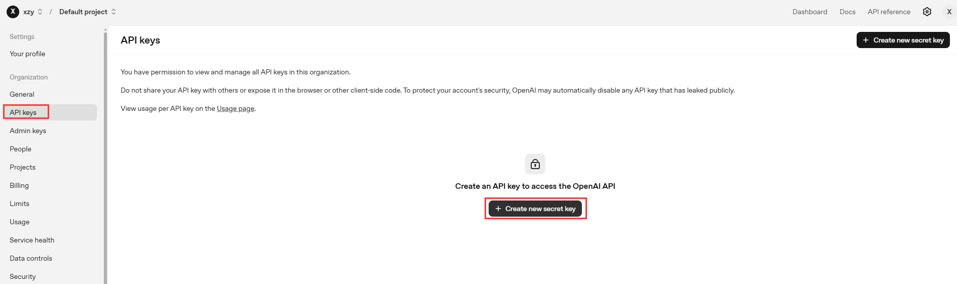Click the center Create new secret key button
The image size is (957, 284).
[535, 209]
